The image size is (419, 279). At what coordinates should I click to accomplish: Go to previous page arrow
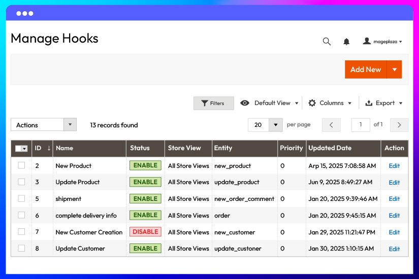(x=331, y=125)
